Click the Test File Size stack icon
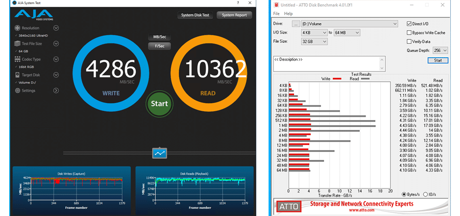 point(18,44)
